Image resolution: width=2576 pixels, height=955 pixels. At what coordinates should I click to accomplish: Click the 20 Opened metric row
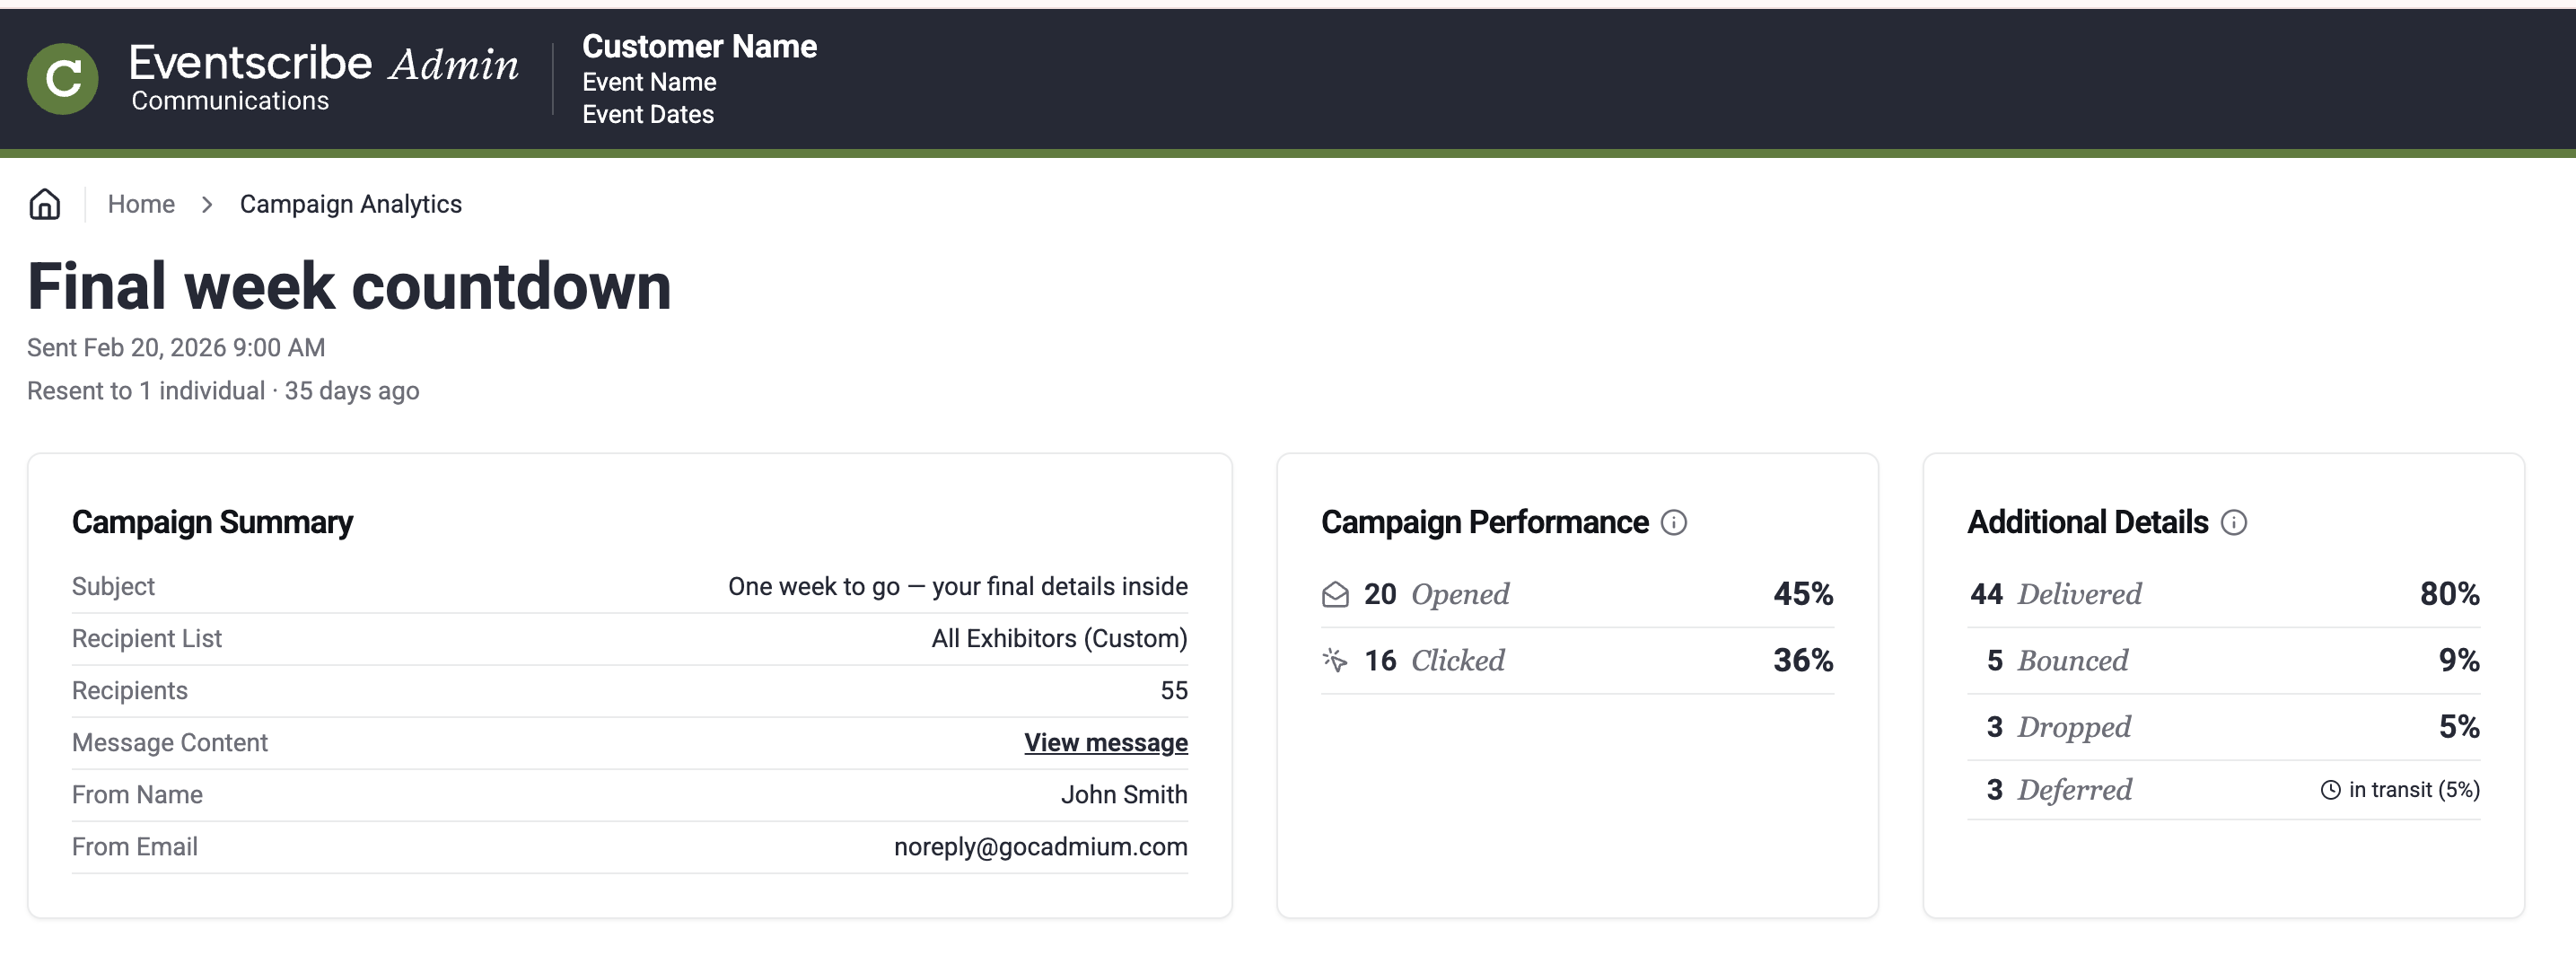click(x=1577, y=594)
